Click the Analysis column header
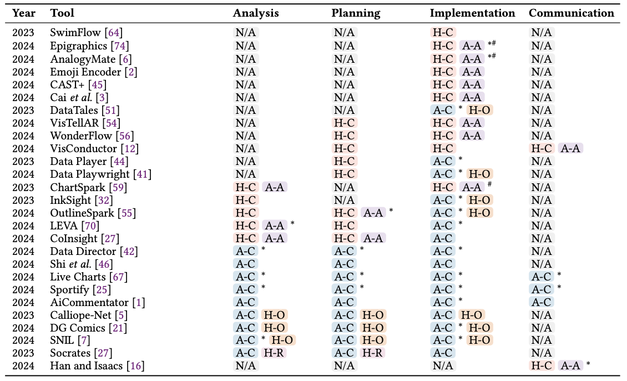Image resolution: width=627 pixels, height=381 pixels. pos(255,13)
